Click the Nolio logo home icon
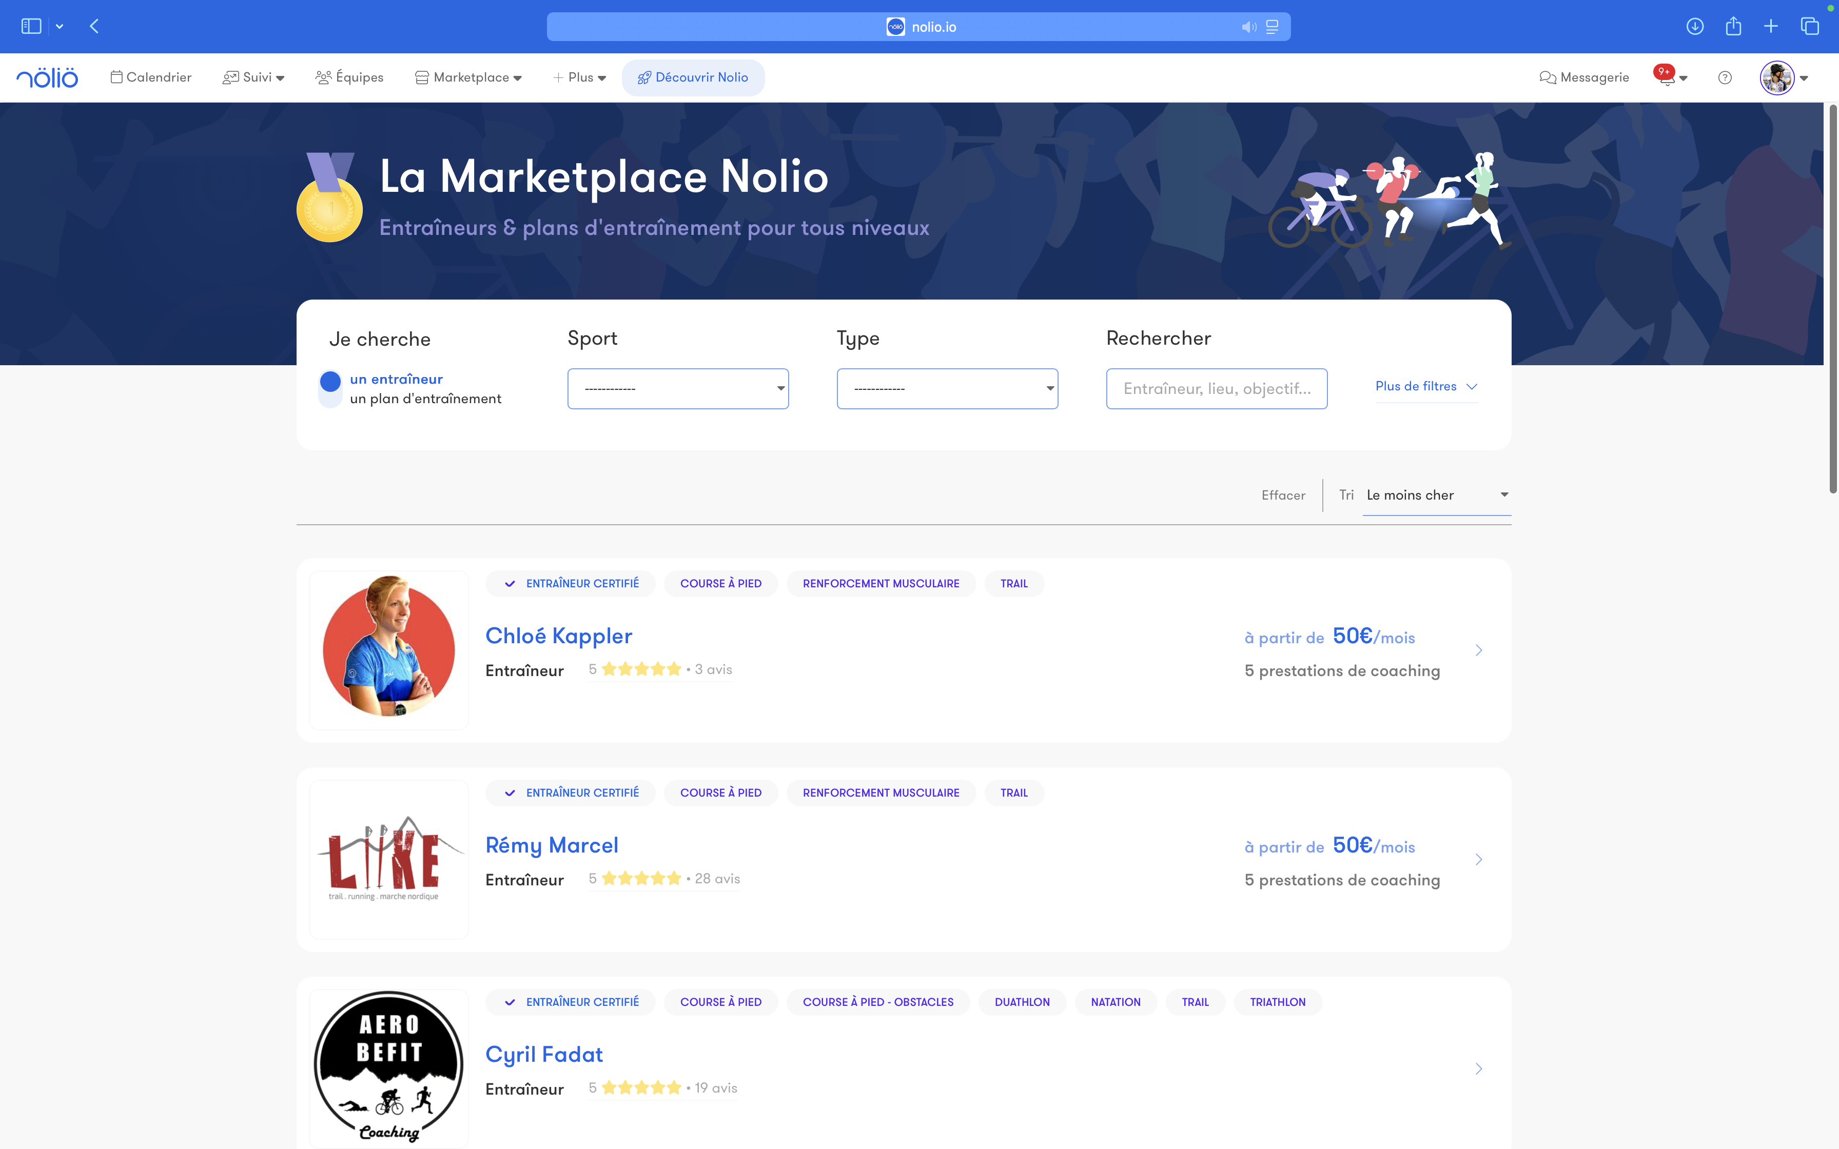The width and height of the screenshot is (1839, 1149). click(47, 77)
